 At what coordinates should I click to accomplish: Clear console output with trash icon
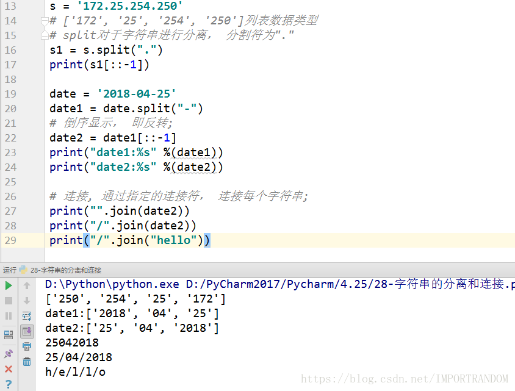click(27, 362)
